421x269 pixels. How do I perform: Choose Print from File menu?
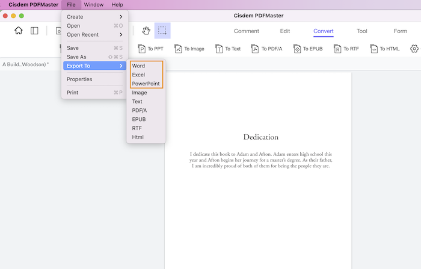coord(94,93)
